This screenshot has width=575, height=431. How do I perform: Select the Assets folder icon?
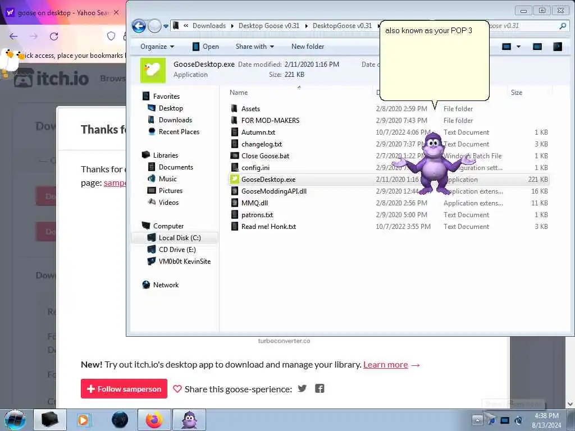tap(234, 108)
